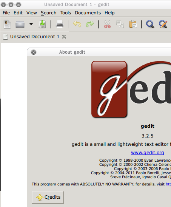Print the document using the printer icon

(60, 24)
